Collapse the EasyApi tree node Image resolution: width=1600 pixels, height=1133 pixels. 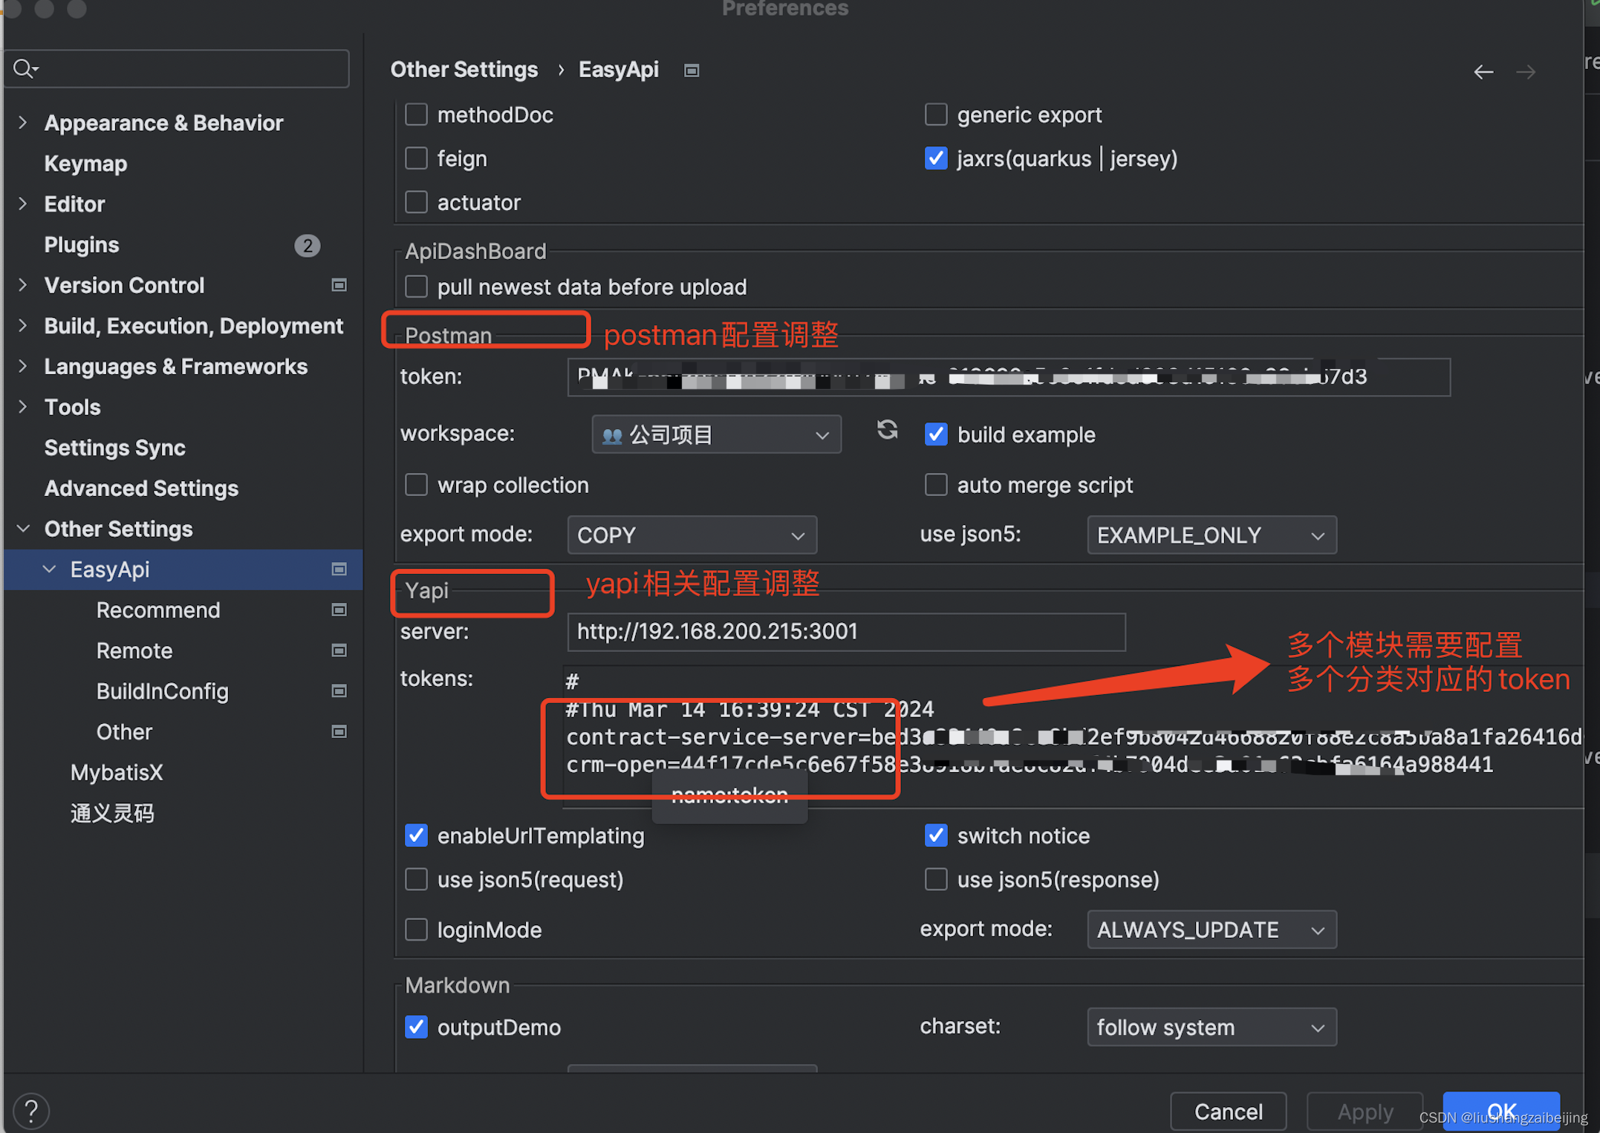[x=49, y=569]
